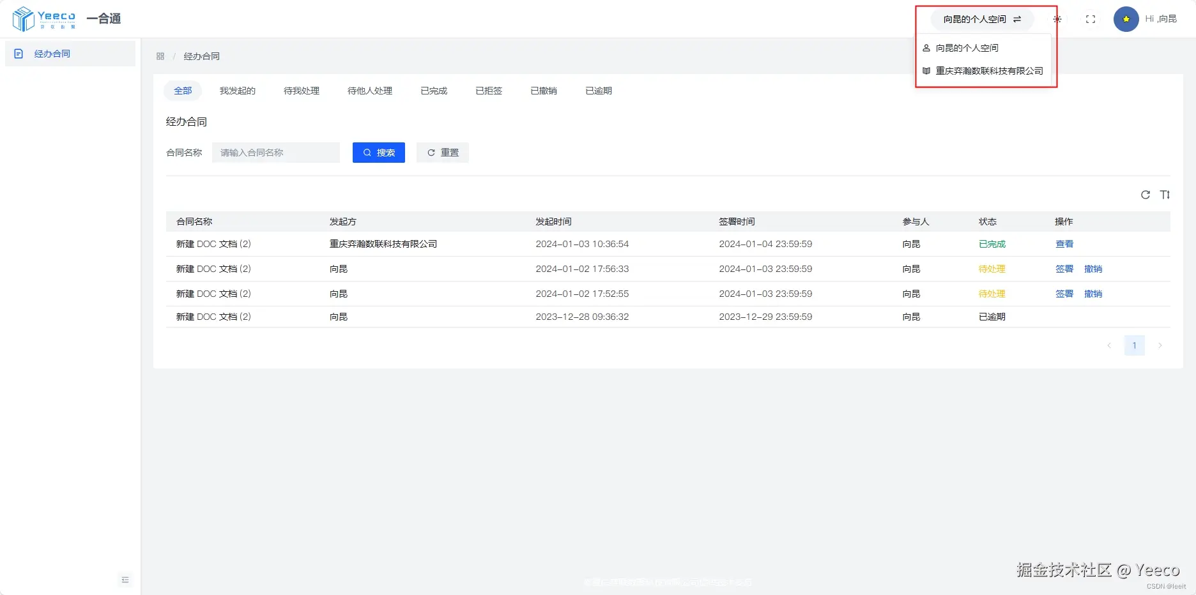Switch to 重庆弈瀚数联科技有限公司 workspace
This screenshot has width=1196, height=595.
[985, 71]
